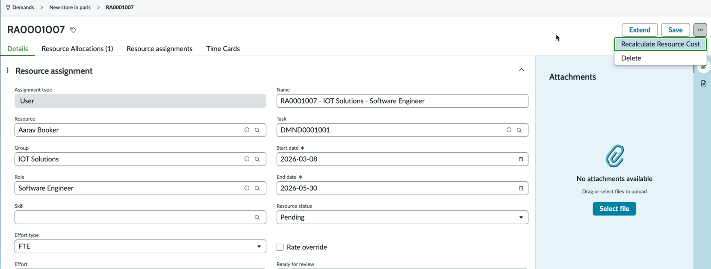Click the paperclip attachments sidebar icon
711x269 pixels.
[704, 67]
